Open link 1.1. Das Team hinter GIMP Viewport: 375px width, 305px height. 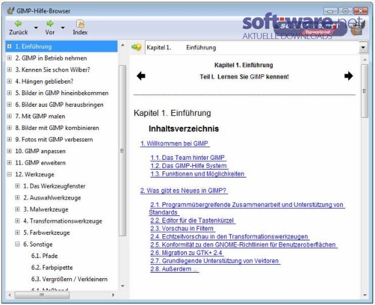click(x=187, y=157)
